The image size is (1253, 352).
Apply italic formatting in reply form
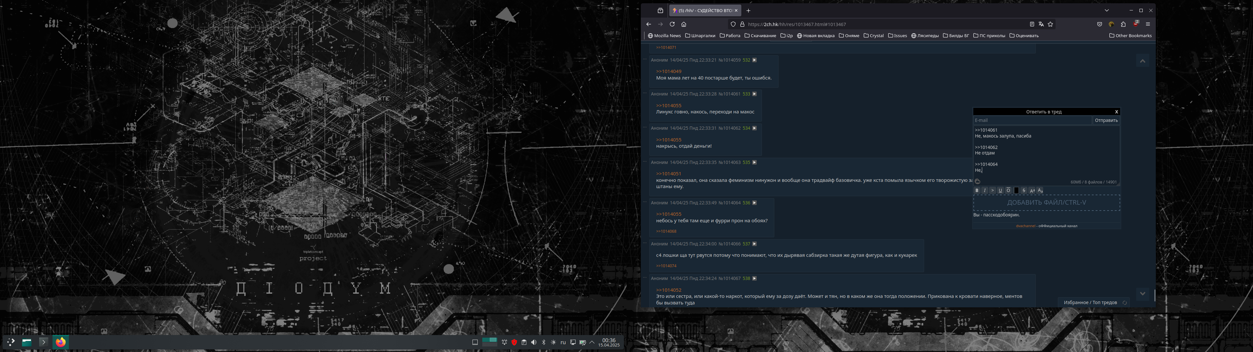click(x=984, y=191)
